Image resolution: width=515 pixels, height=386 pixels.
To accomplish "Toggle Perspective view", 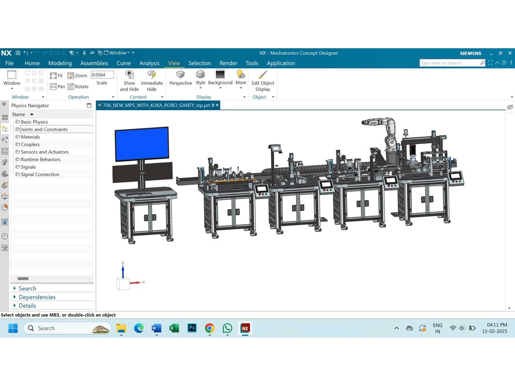I will click(x=181, y=78).
